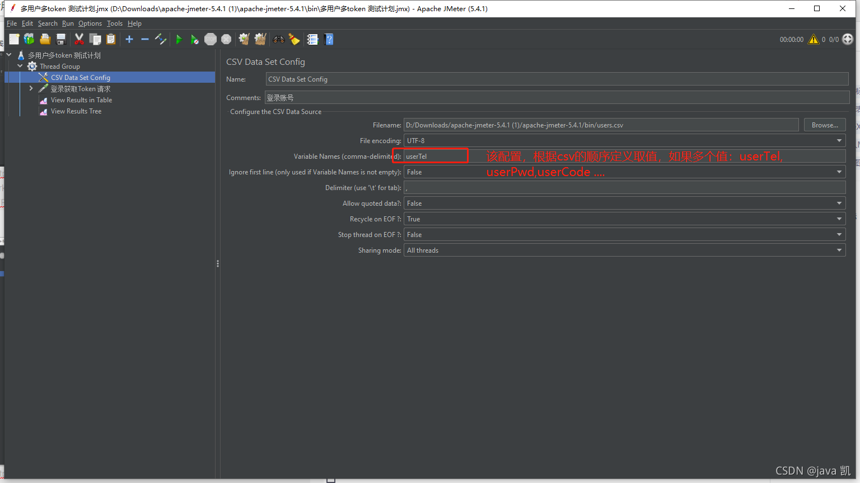Expand all tree nodes with plus icon
Viewport: 860px width, 483px height.
(129, 39)
